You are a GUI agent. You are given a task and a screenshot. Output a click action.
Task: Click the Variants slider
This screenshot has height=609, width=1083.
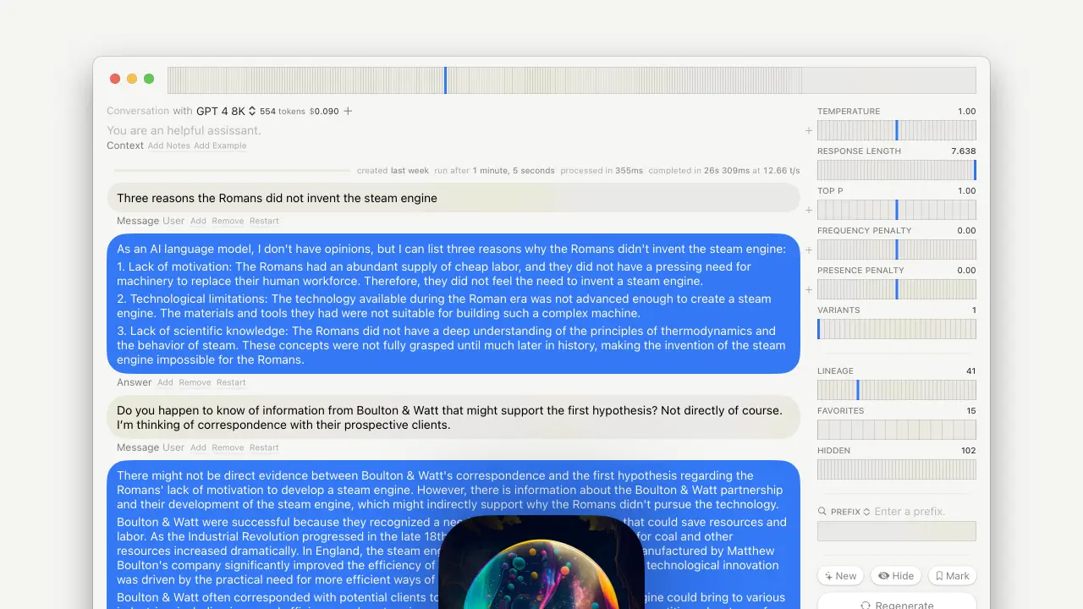897,329
